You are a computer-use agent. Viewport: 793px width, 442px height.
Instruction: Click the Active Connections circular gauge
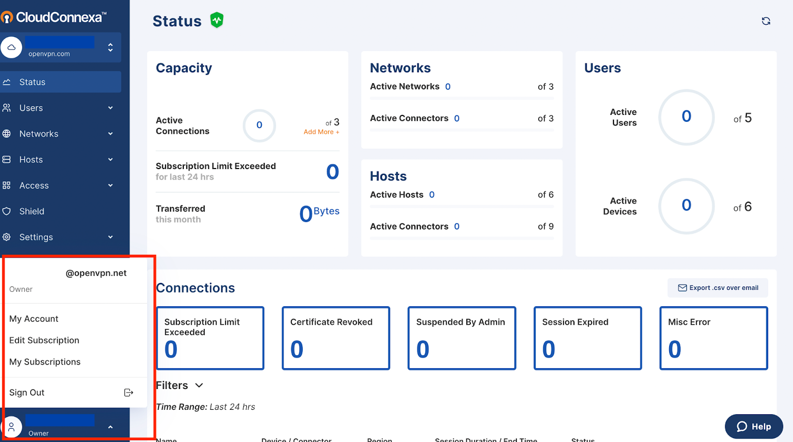click(259, 125)
